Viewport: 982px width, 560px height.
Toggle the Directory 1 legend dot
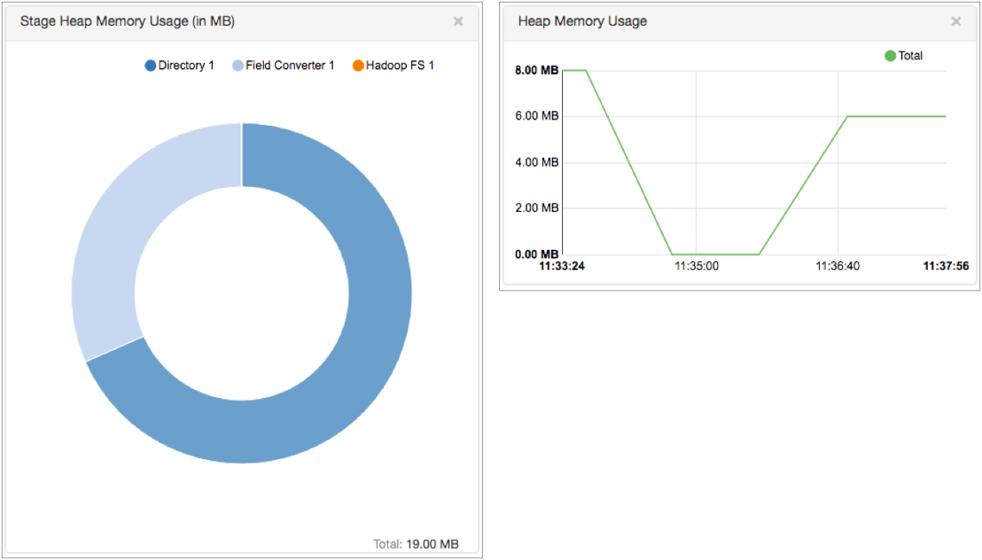[151, 65]
